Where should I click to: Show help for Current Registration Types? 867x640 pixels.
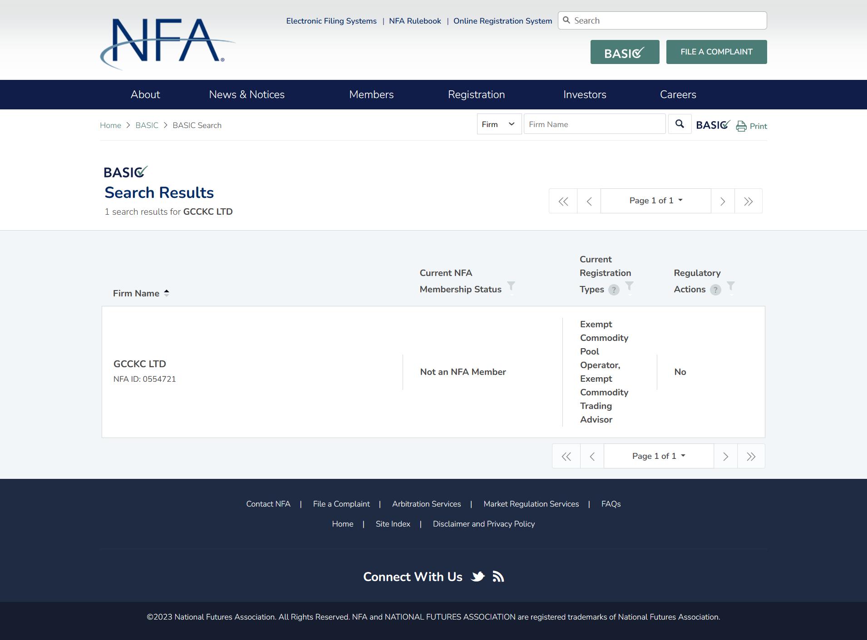pos(614,290)
